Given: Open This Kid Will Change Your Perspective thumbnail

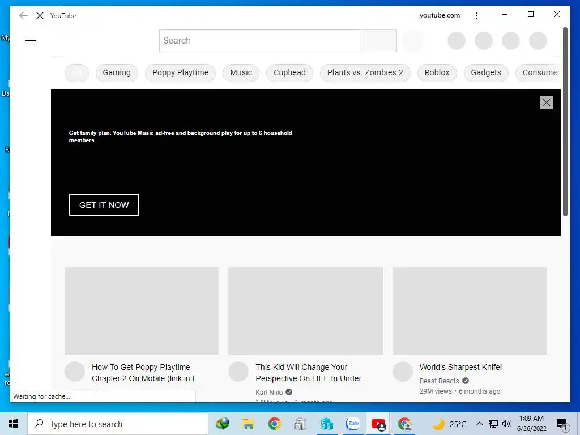Looking at the screenshot, I should coord(306,311).
